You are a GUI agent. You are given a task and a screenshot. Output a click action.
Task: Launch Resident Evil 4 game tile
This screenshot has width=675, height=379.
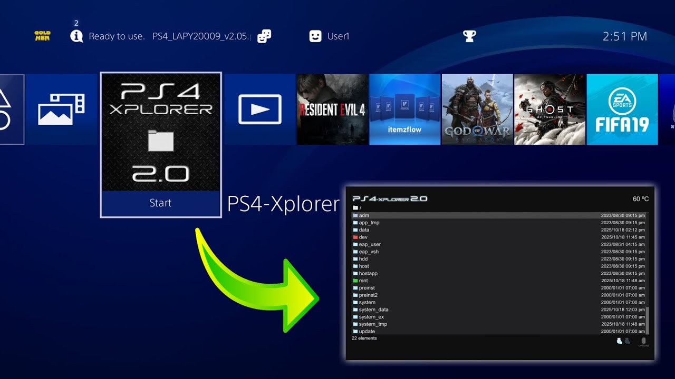point(332,109)
